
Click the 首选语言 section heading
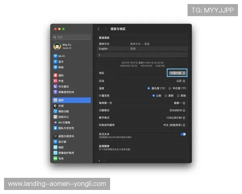(104, 38)
